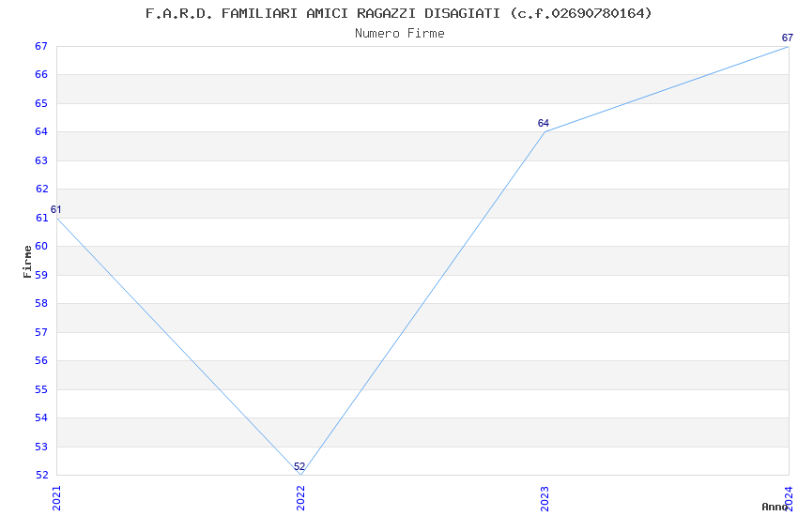Click the y-axis tick value 63
This screenshot has height=516, width=798.
pos(41,160)
